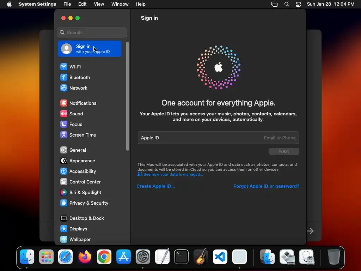
Task: Open Launchpad from the Dock
Action: (46, 257)
